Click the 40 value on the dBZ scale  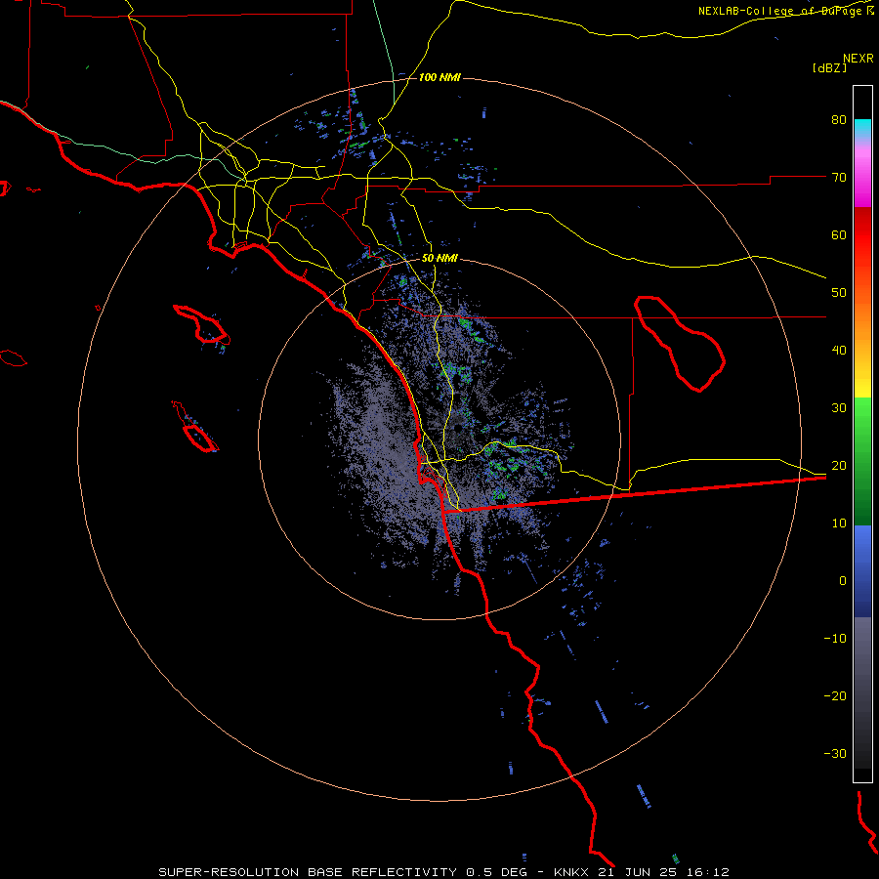pyautogui.click(x=839, y=351)
